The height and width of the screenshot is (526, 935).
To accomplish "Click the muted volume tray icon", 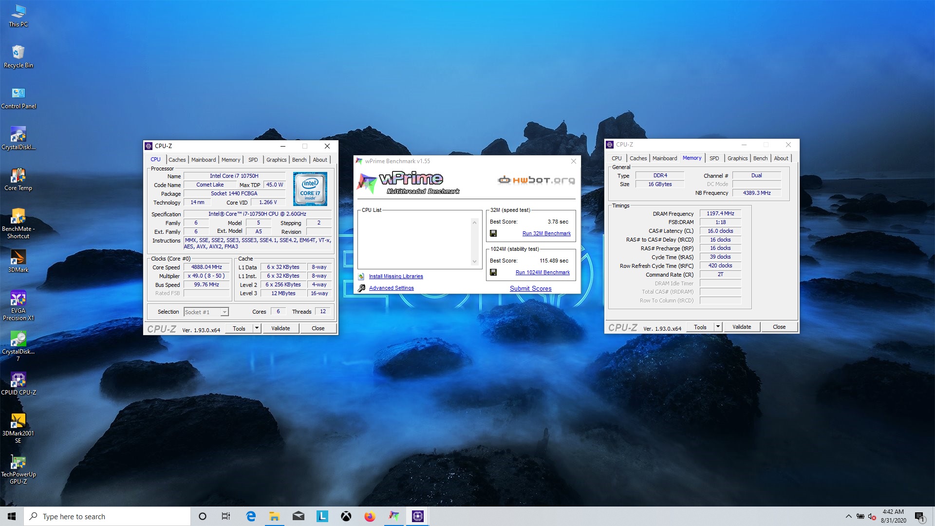I will (872, 516).
